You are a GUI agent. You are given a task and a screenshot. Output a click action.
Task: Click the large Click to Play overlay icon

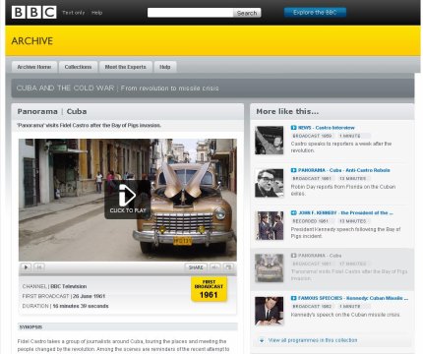point(128,200)
